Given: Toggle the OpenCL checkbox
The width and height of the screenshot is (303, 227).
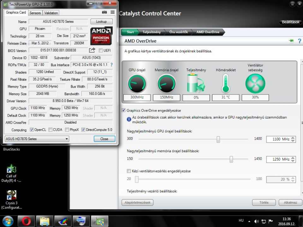Looking at the screenshot, I should 32,130.
